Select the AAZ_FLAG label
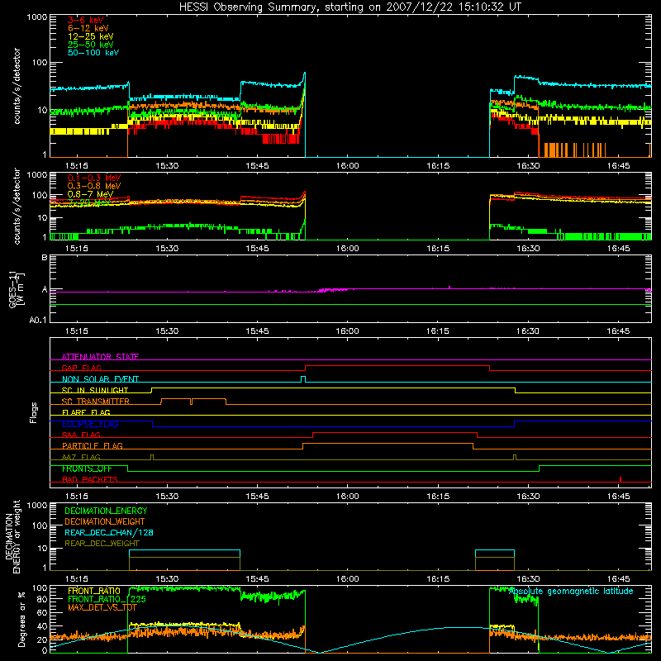Screen dimensions: 661x661 (x=81, y=457)
